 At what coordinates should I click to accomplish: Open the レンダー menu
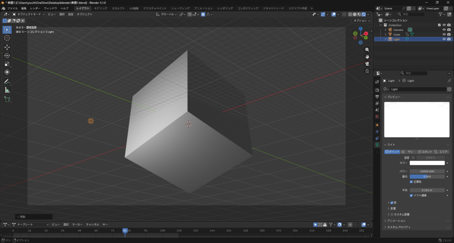click(x=35, y=8)
